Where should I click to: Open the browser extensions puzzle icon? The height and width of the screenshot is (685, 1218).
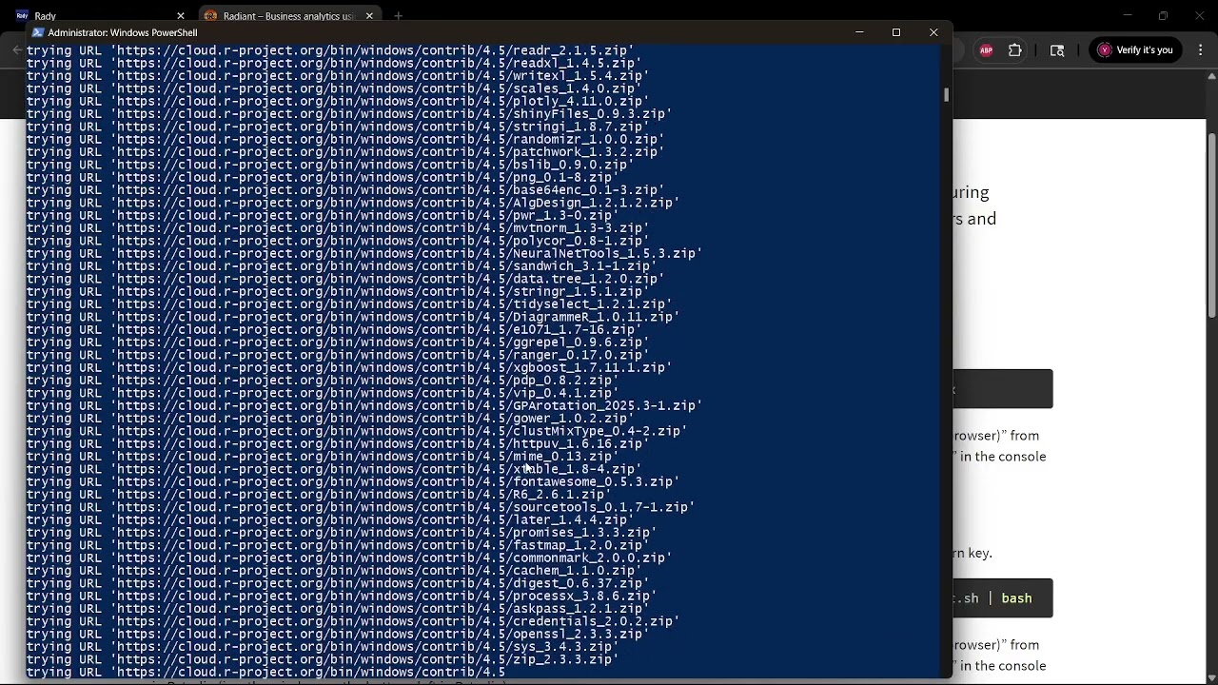pos(1015,50)
